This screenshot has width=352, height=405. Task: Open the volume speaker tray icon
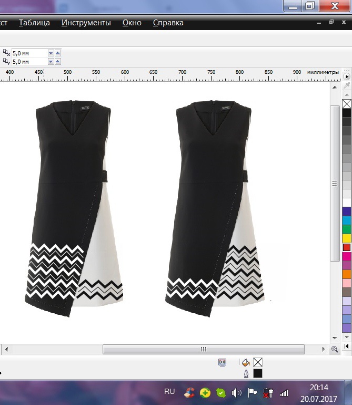tap(236, 393)
